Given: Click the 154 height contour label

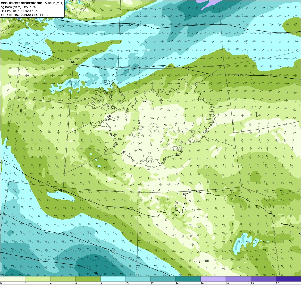Looking at the screenshot, I should 96,272.
